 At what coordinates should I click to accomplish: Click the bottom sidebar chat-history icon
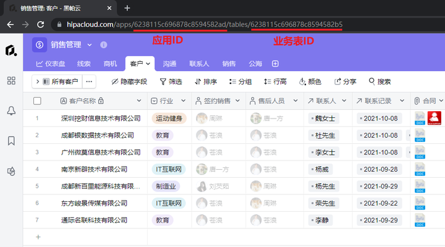[11, 171]
